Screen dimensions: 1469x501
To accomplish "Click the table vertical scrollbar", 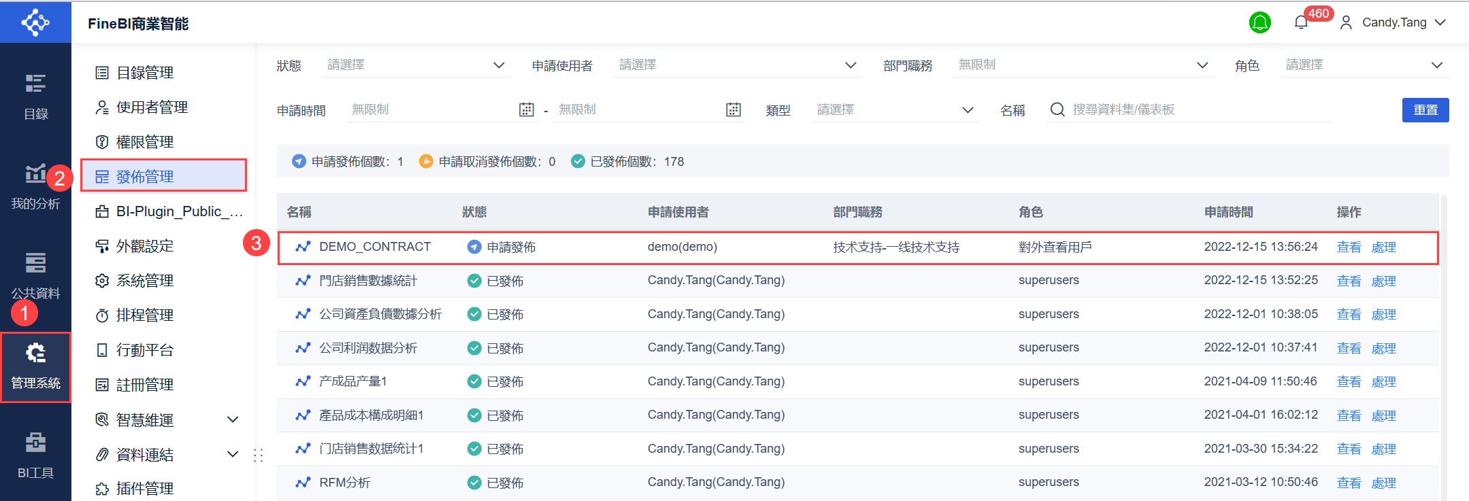I will (1444, 347).
